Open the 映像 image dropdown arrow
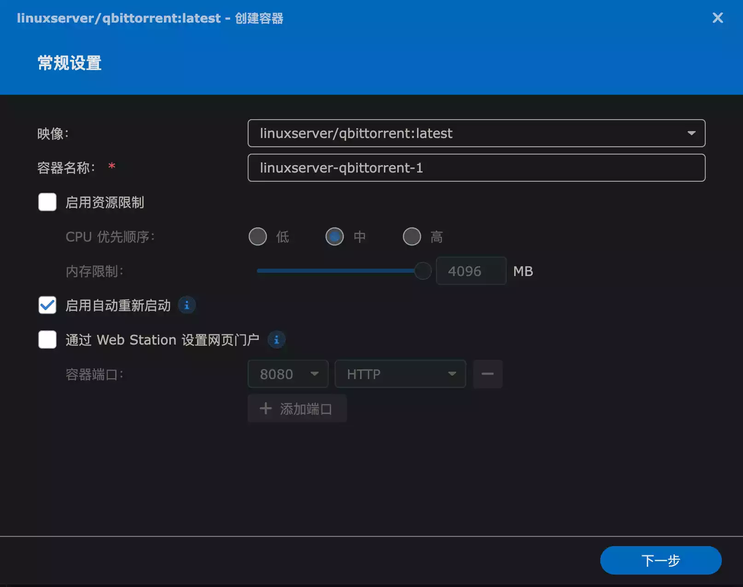This screenshot has width=743, height=587. point(691,133)
